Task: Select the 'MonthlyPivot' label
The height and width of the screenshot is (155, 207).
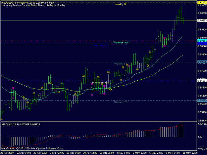Action: click(100, 83)
